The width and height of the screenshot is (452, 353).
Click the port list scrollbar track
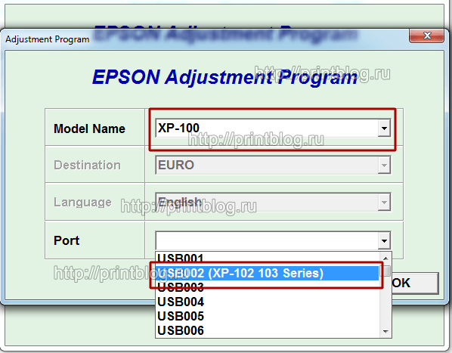tap(385, 301)
